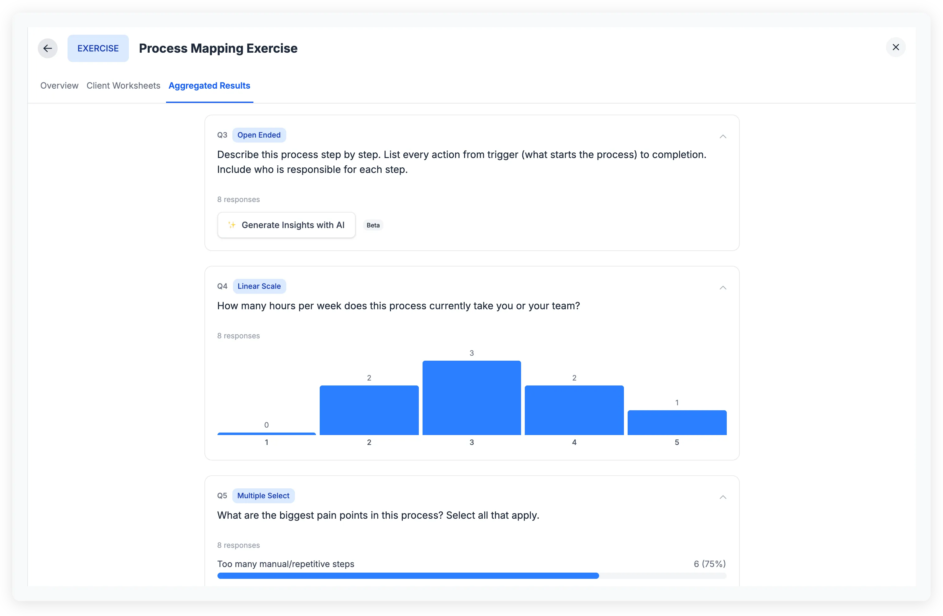
Task: Select the Aggregated Results tab
Action: pyautogui.click(x=209, y=86)
